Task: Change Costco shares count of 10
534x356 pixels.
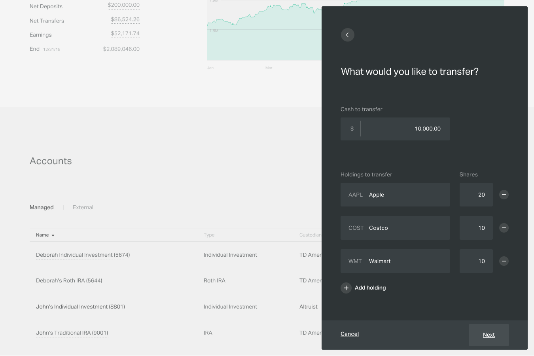Action: pos(476,228)
